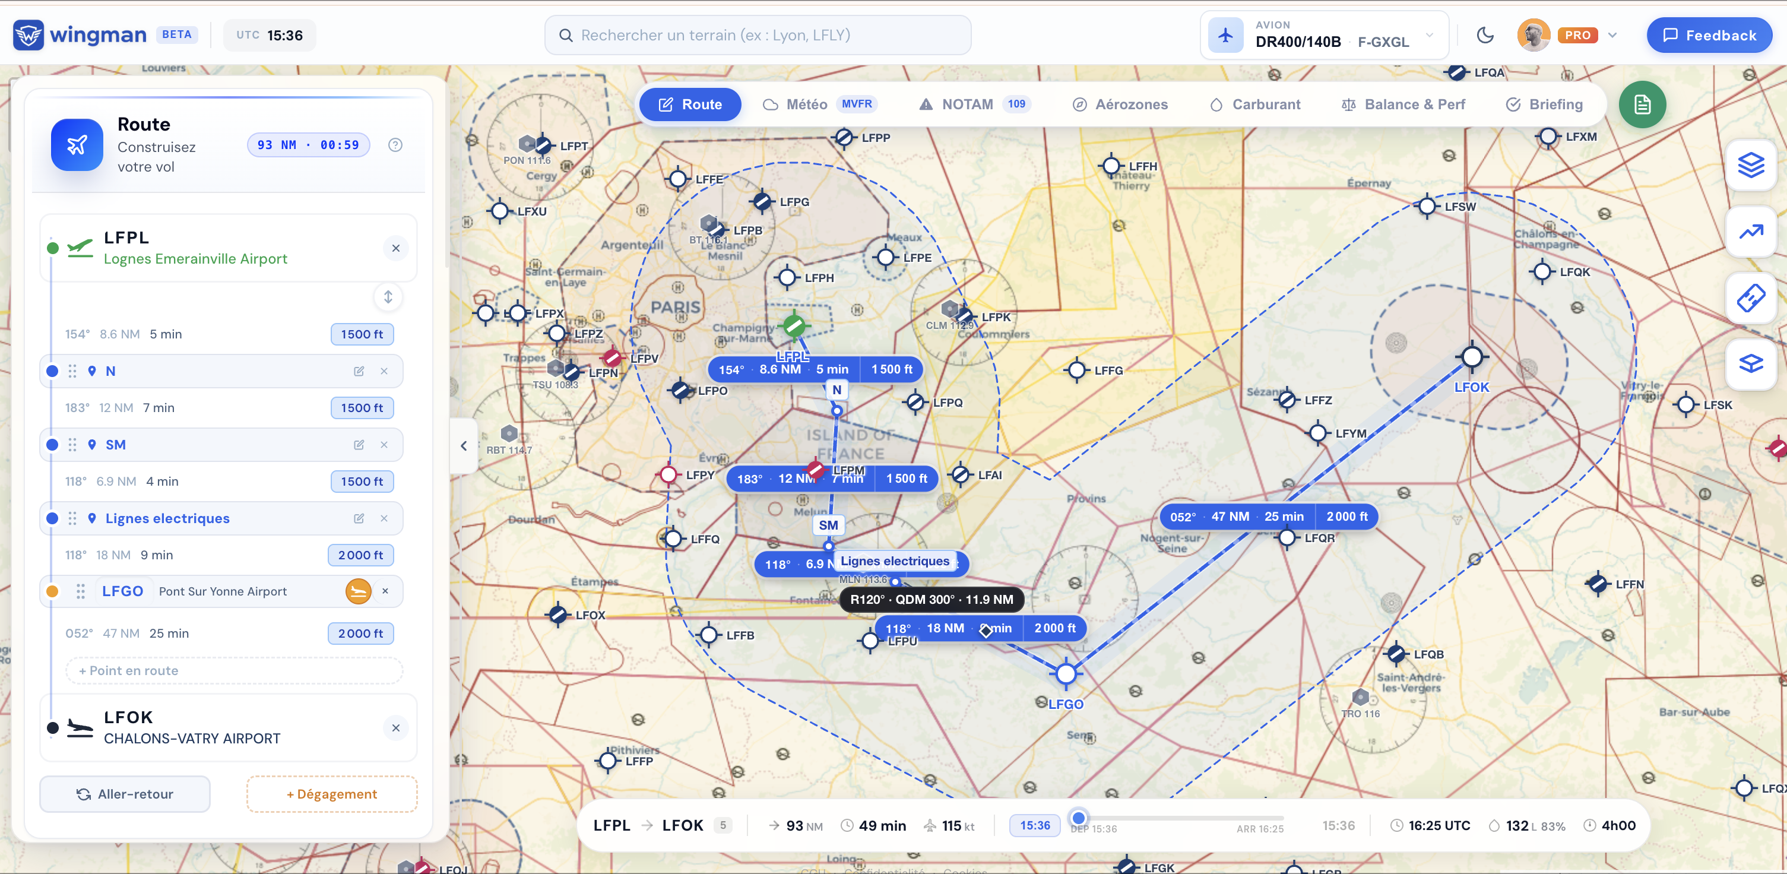1787x874 pixels.
Task: Click location pin of Lignes electriques
Action: click(91, 518)
